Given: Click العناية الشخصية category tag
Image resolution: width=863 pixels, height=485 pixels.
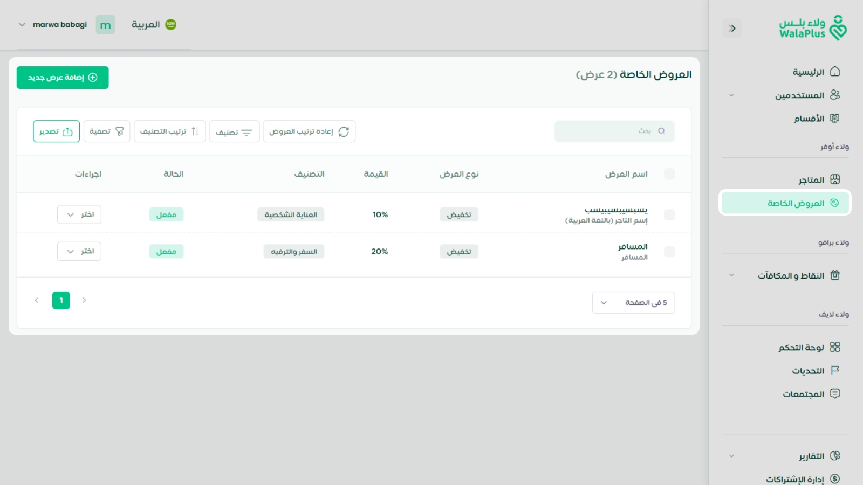Looking at the screenshot, I should coord(291,214).
